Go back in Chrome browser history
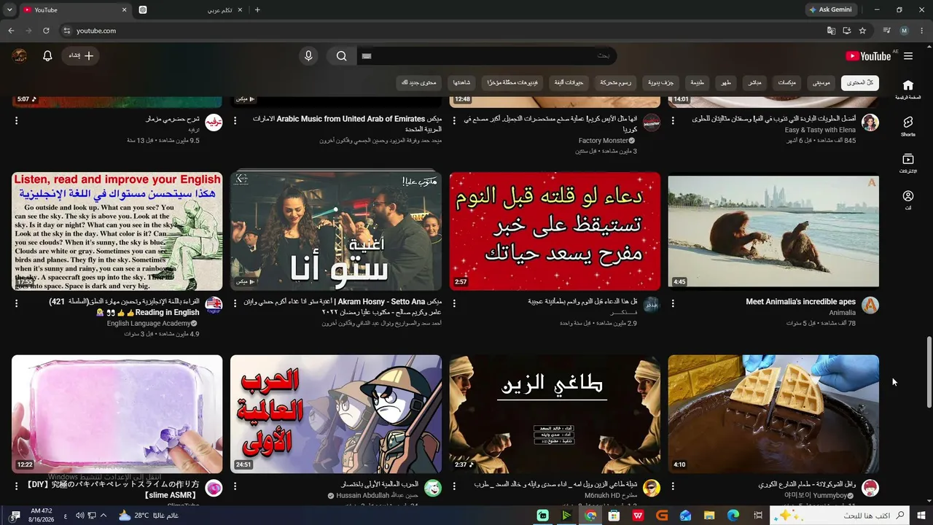 [x=11, y=31]
